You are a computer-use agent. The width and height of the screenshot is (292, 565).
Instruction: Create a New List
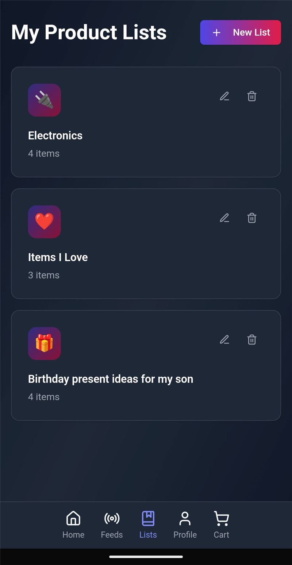coord(241,32)
